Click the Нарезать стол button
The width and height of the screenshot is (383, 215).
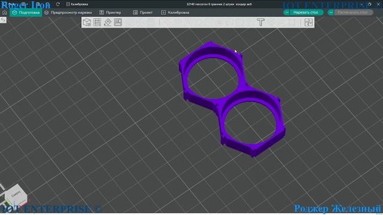(x=306, y=12)
